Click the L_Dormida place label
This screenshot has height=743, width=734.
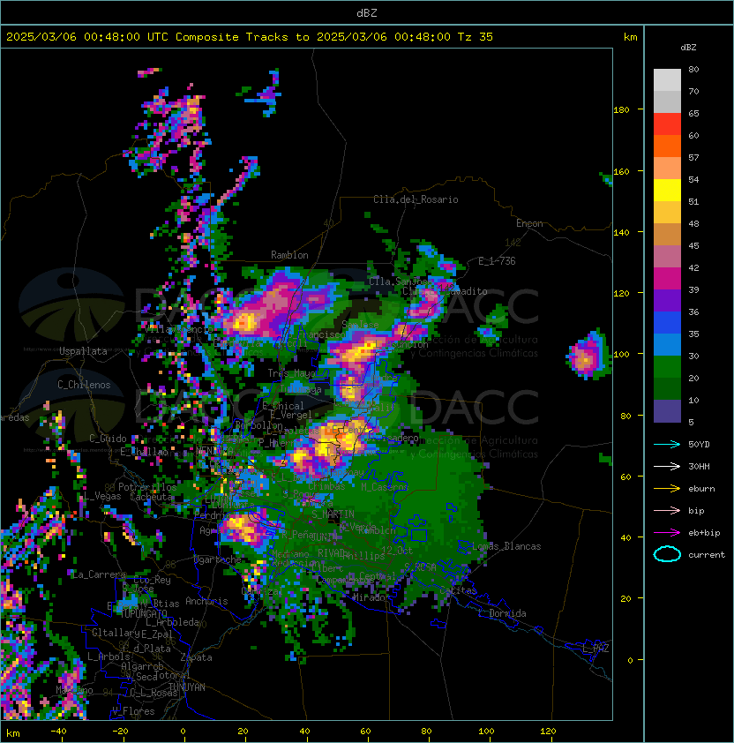[x=503, y=613]
